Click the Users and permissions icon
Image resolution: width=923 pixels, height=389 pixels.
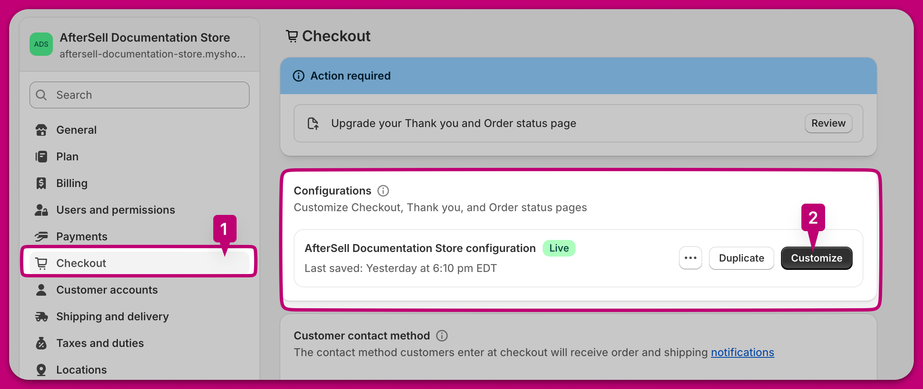pos(41,210)
